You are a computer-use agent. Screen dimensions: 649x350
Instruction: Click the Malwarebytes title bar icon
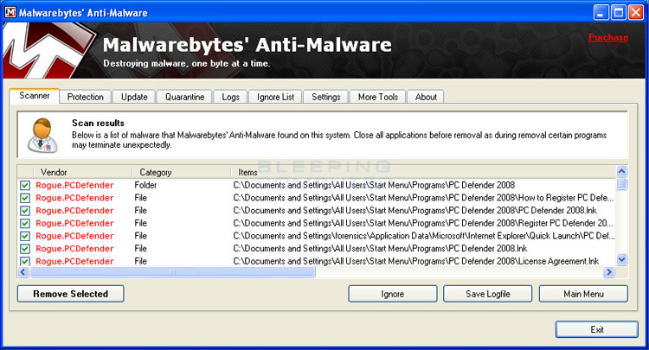(10, 12)
